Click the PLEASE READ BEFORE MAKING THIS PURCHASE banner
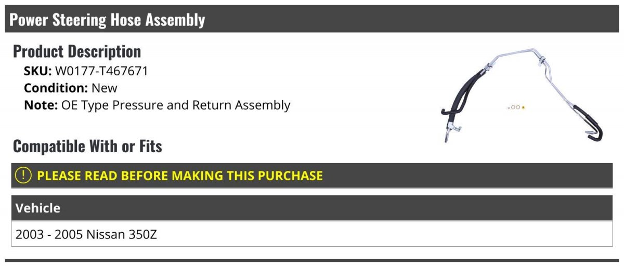The width and height of the screenshot is (624, 267). coord(311,175)
